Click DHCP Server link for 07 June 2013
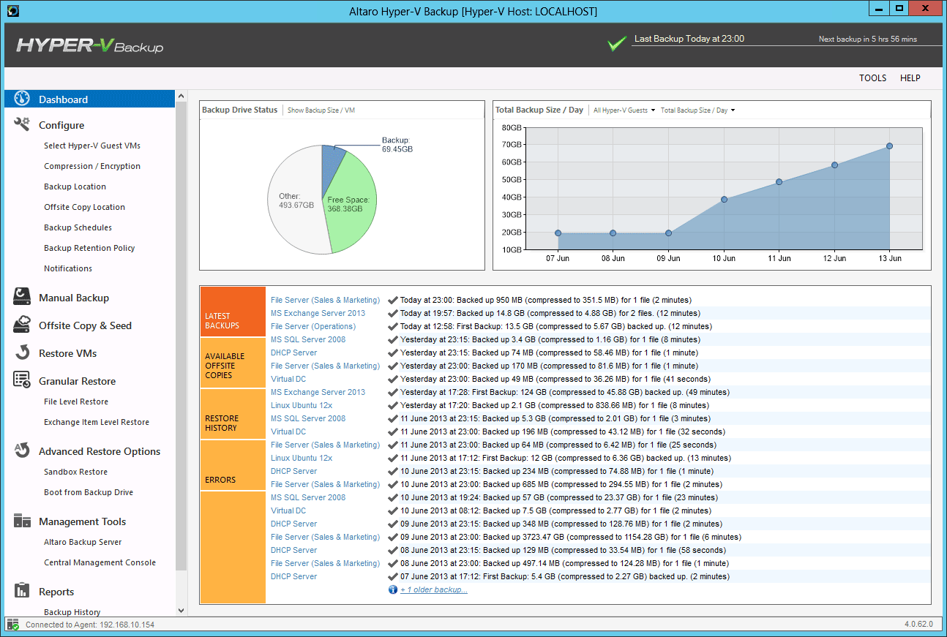Viewport: 947px width, 637px height. tap(293, 576)
